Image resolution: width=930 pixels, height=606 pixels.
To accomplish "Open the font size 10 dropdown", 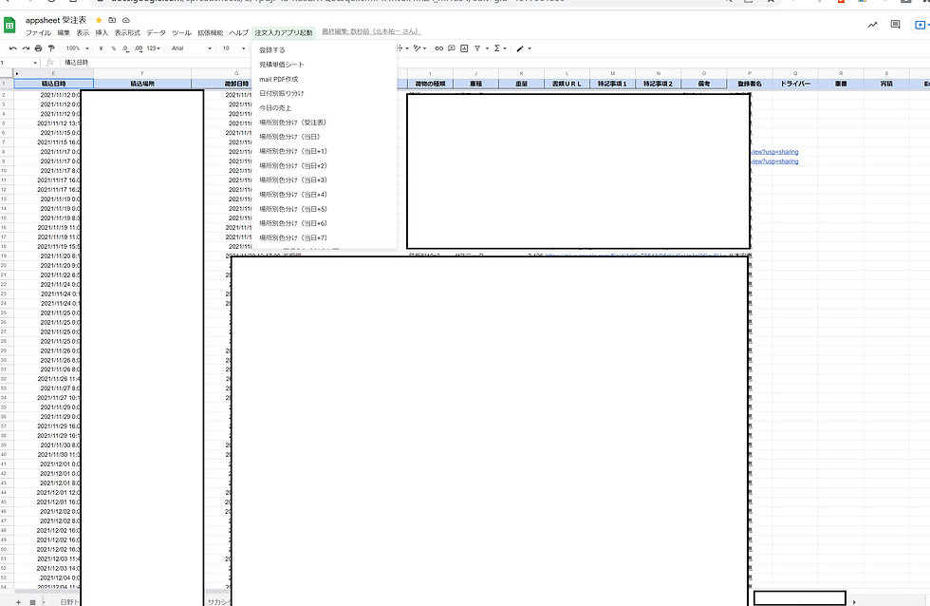I will click(x=233, y=48).
